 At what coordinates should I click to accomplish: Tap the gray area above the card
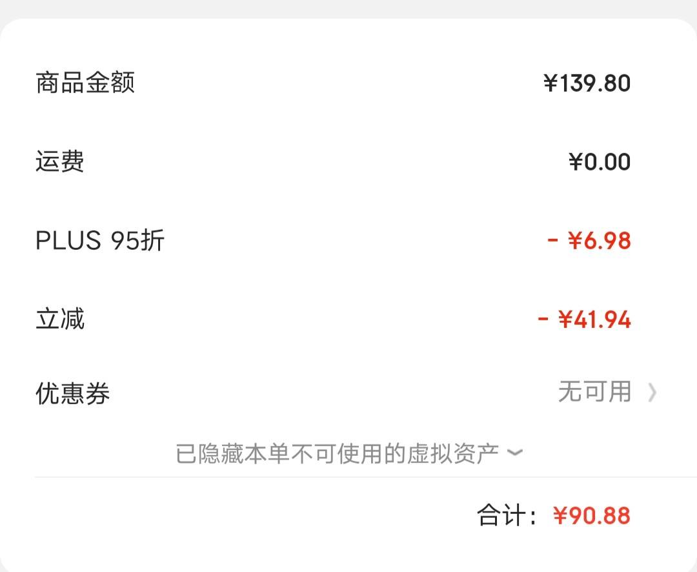click(348, 9)
